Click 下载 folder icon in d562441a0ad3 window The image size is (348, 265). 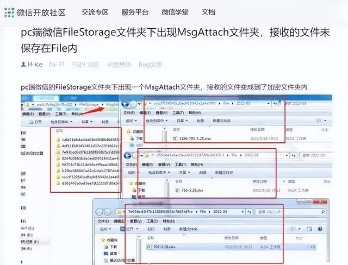point(134,190)
